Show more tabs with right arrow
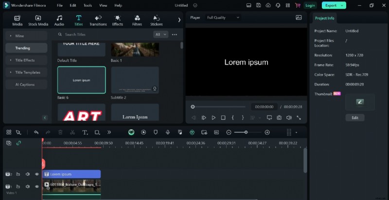This screenshot has width=389, height=200. tap(179, 20)
